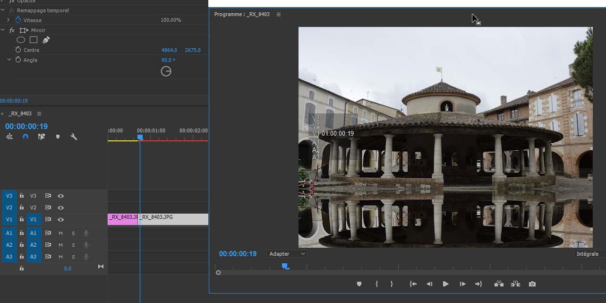Select the rectangle mask tool under Miroir

[x=34, y=40]
